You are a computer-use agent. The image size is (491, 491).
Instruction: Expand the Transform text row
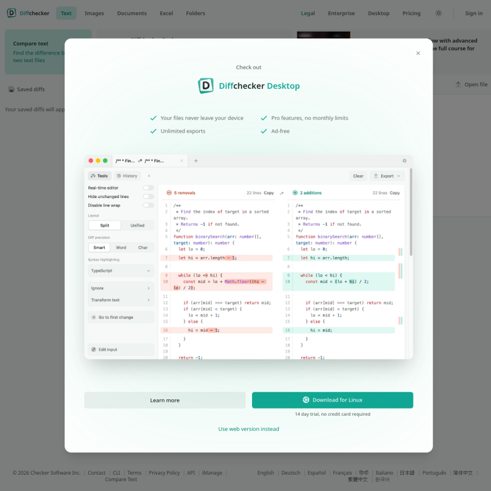121,300
